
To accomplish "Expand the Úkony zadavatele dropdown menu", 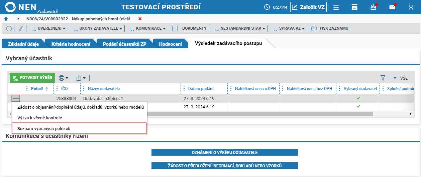I will tap(97, 28).
